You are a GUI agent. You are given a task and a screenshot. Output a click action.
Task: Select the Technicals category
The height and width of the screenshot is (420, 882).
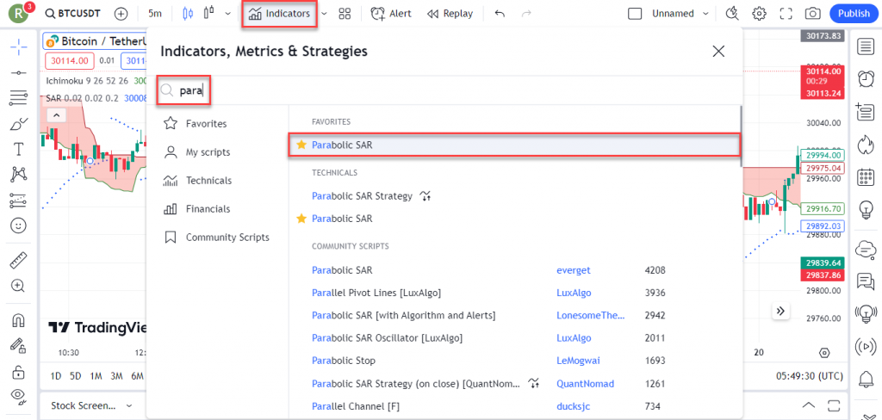coord(197,181)
